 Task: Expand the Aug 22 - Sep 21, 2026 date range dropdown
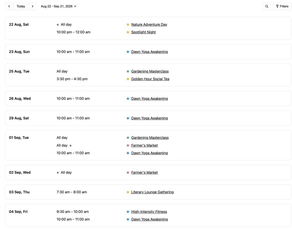(59, 6)
